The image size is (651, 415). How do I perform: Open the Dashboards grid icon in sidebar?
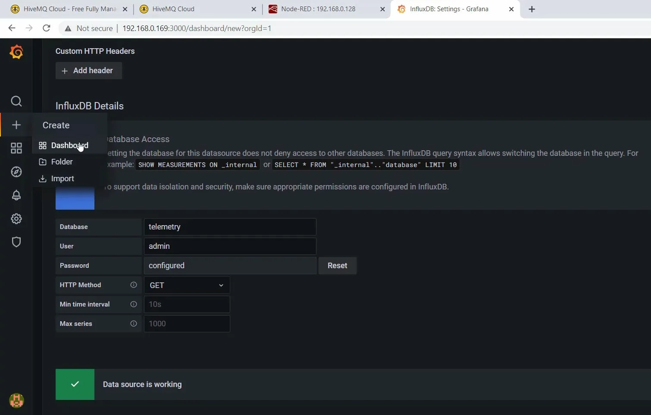[16, 148]
